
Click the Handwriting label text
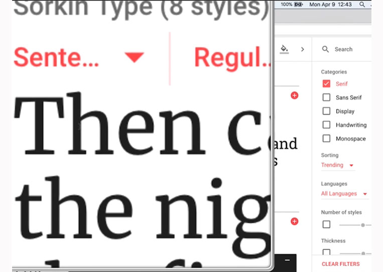[351, 125]
